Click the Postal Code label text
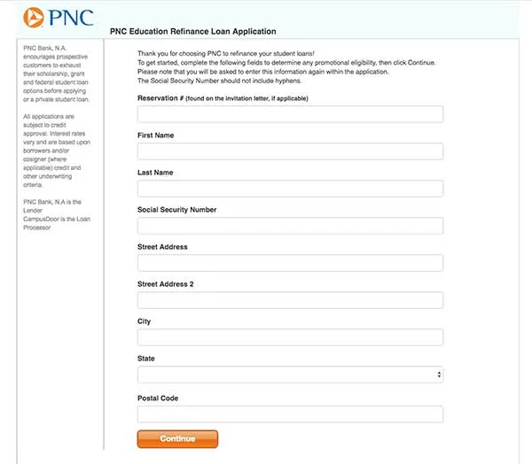532x464 pixels. [158, 398]
